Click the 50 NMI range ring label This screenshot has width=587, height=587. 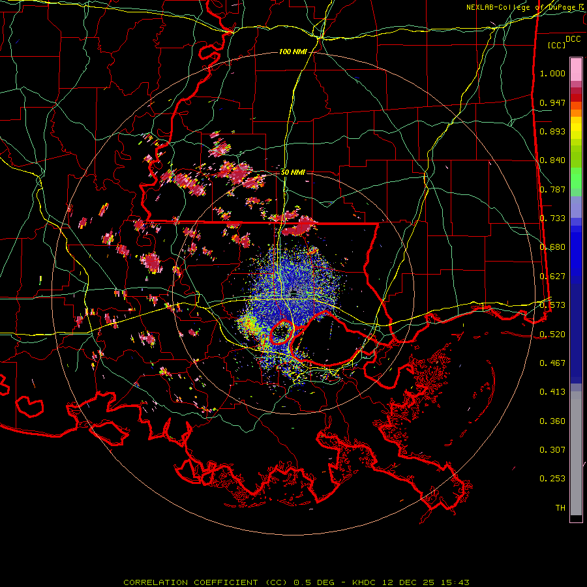point(293,172)
